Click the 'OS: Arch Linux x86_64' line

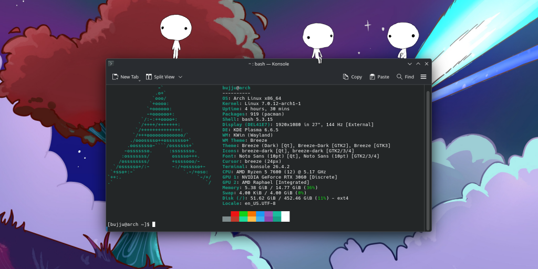252,98
